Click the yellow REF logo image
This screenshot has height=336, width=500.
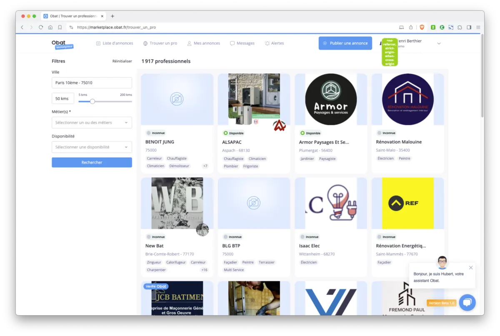[x=407, y=203]
